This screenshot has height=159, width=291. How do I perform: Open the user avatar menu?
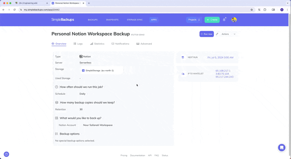tap(234, 20)
